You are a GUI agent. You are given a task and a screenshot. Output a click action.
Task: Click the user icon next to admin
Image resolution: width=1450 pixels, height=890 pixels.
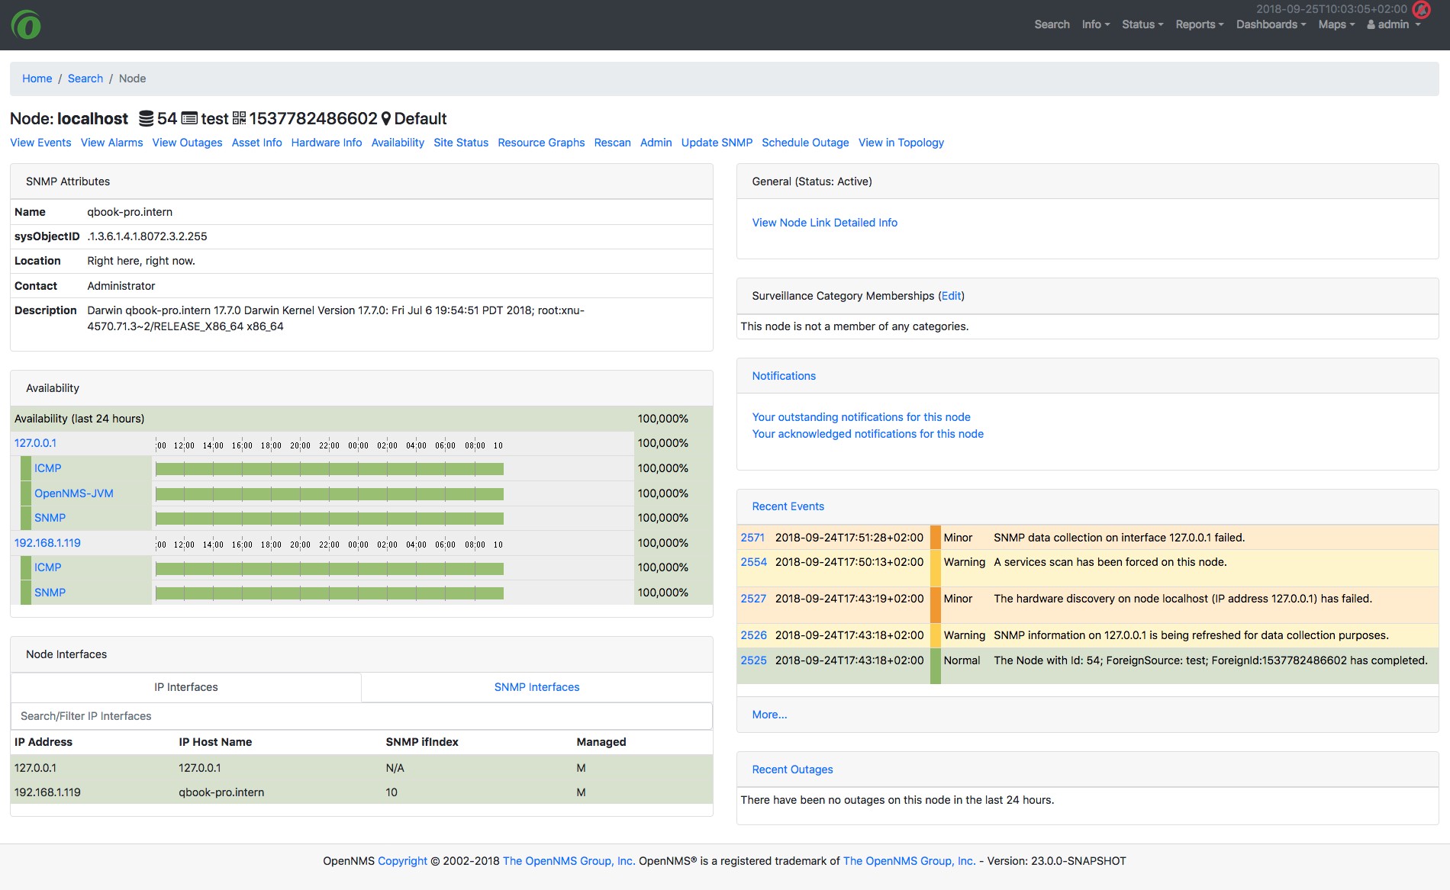pyautogui.click(x=1371, y=24)
